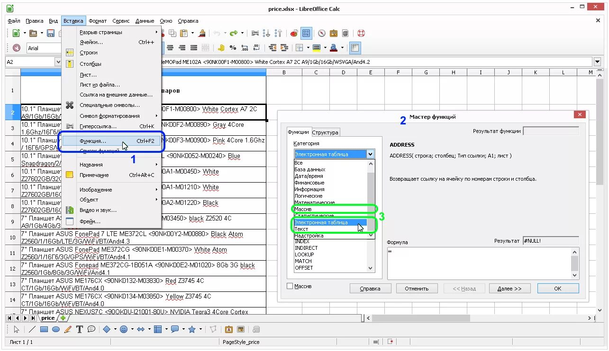Toggle the Массив checkbox in the wizard

coord(290,286)
